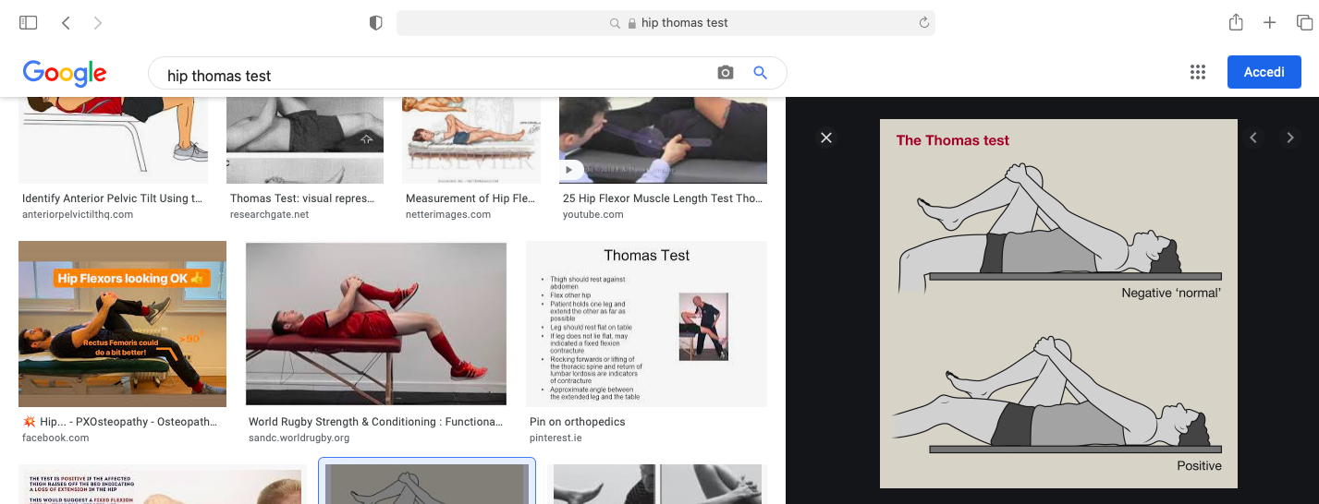Click the Accedi sign-in button

1264,72
